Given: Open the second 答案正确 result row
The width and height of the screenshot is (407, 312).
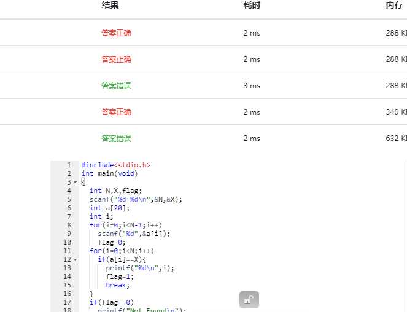Looking at the screenshot, I should (x=116, y=59).
